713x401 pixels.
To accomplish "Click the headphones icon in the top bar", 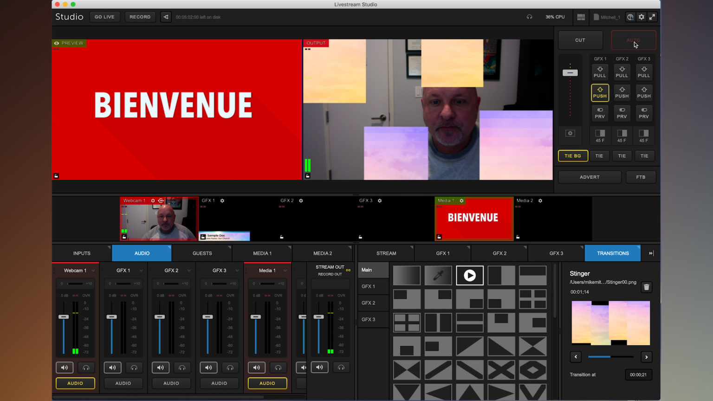I will pyautogui.click(x=530, y=17).
